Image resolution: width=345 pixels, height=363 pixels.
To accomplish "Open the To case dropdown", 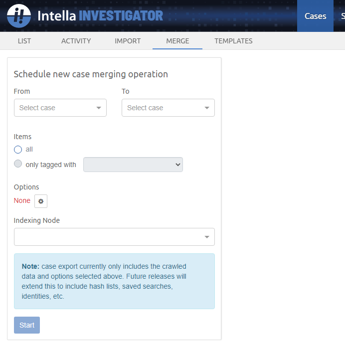I will click(x=168, y=108).
